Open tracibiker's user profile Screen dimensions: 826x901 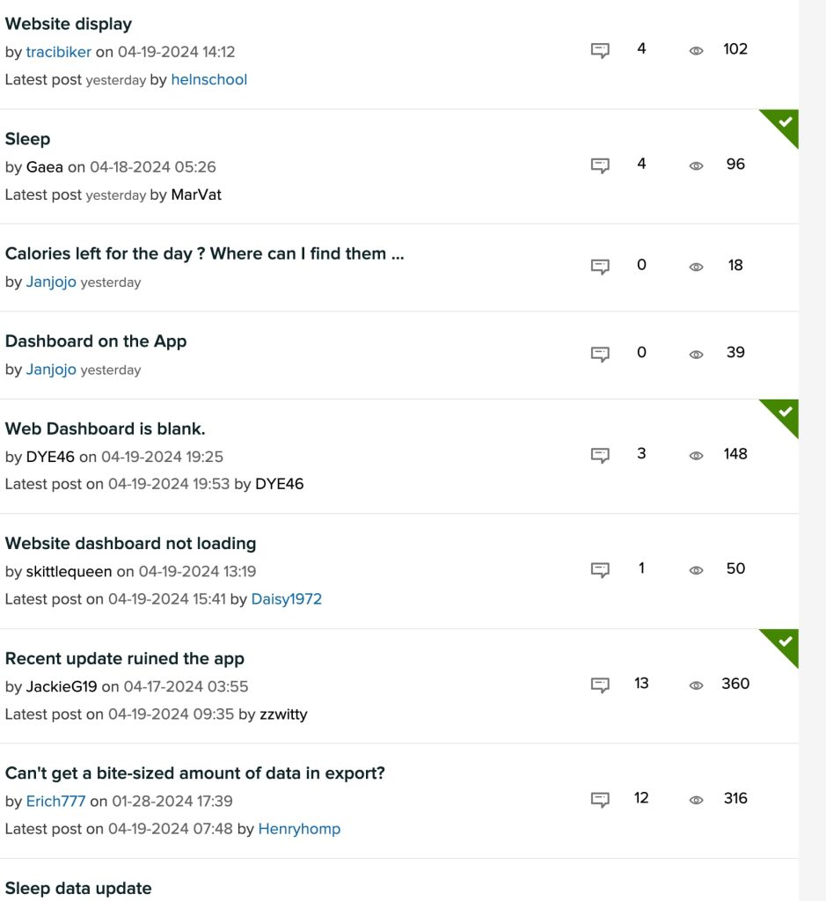(59, 52)
